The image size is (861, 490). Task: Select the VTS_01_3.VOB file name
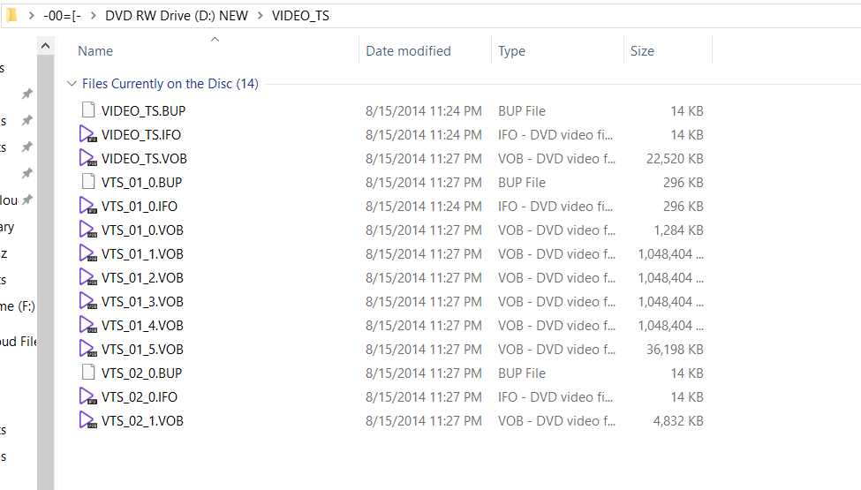coord(142,301)
